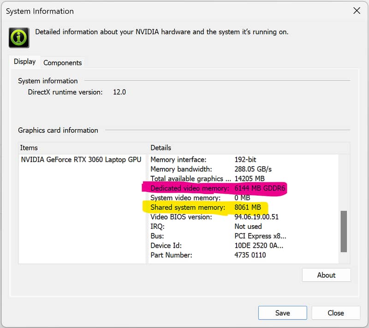
Task: Close the dialog with the title bar X
Action: tap(357, 11)
